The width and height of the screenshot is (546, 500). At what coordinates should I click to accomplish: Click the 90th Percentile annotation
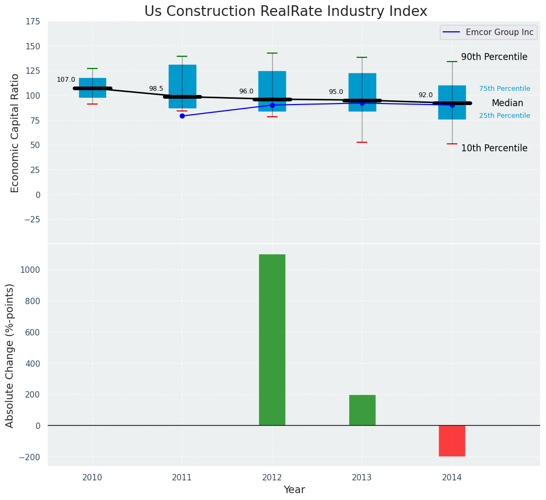[x=494, y=57]
